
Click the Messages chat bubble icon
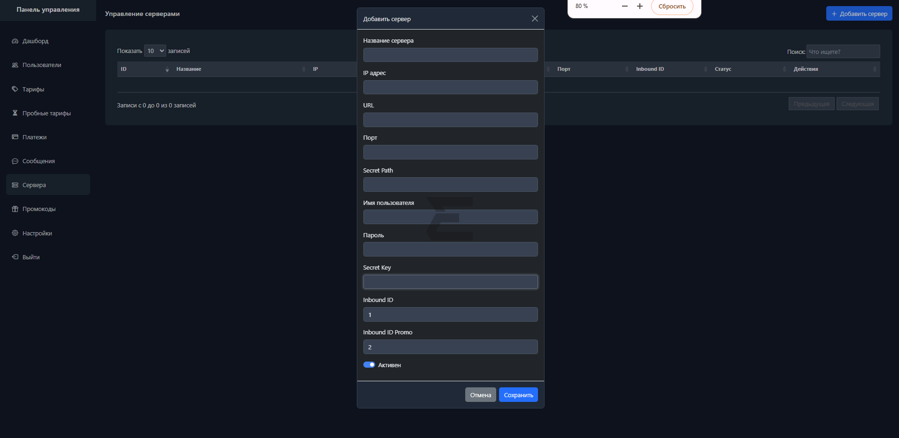pos(15,161)
